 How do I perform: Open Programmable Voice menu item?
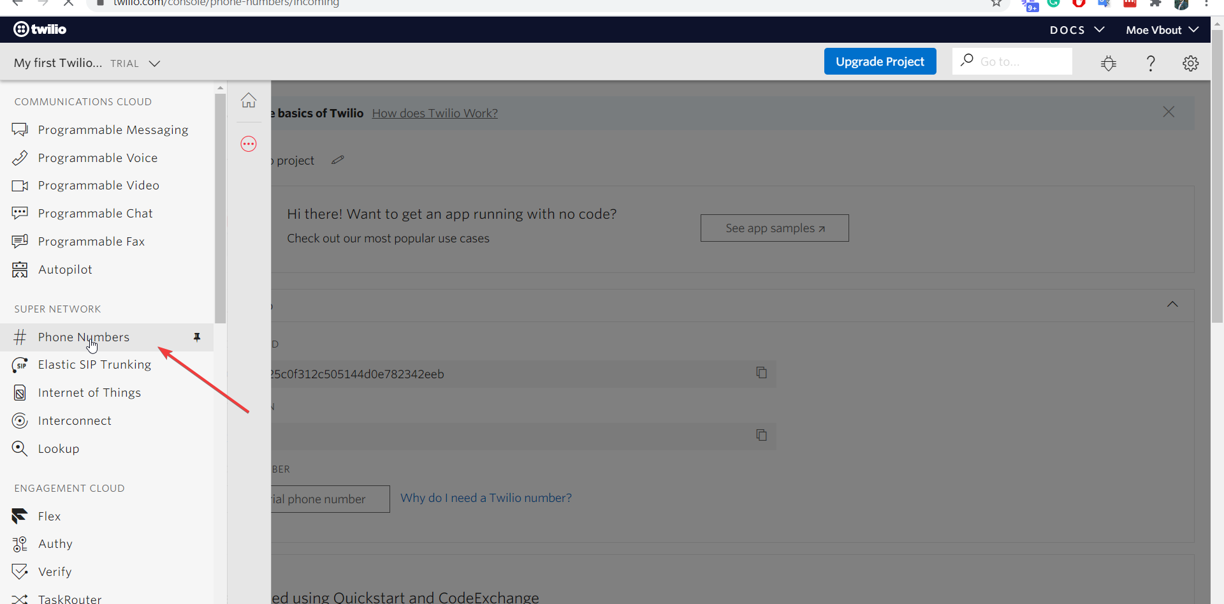(98, 158)
